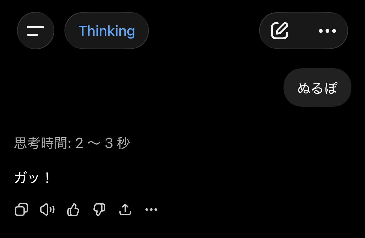The image size is (365, 238).
Task: Copy the reply using the overlapping squares icon
Action: point(22,210)
